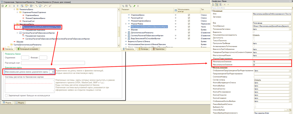Click the Move Down arrow icon

point(17,6)
